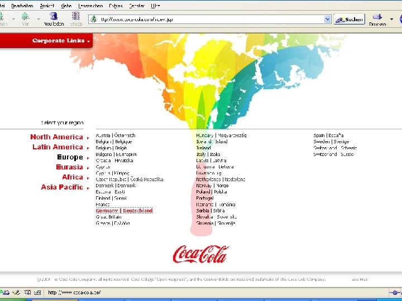Screen dimensions: 402x301
Task: Open the Germany | Deutschland link
Action: (124, 211)
